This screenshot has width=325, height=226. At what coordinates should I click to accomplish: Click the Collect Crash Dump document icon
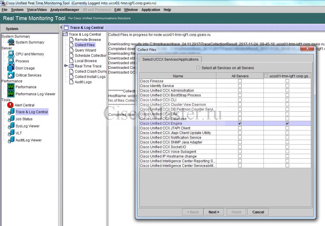point(71,71)
